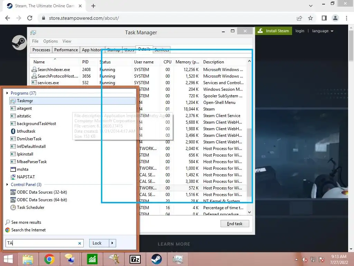
Task: Open a new Chrome tab
Action: click(x=93, y=6)
